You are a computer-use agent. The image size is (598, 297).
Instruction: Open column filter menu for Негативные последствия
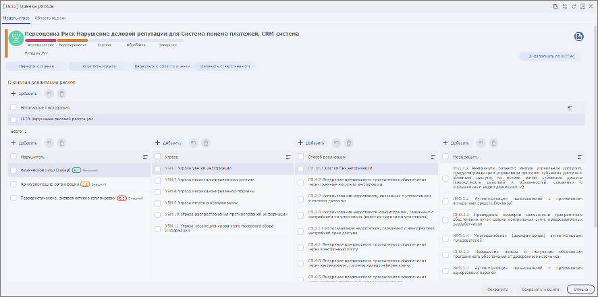(570, 107)
